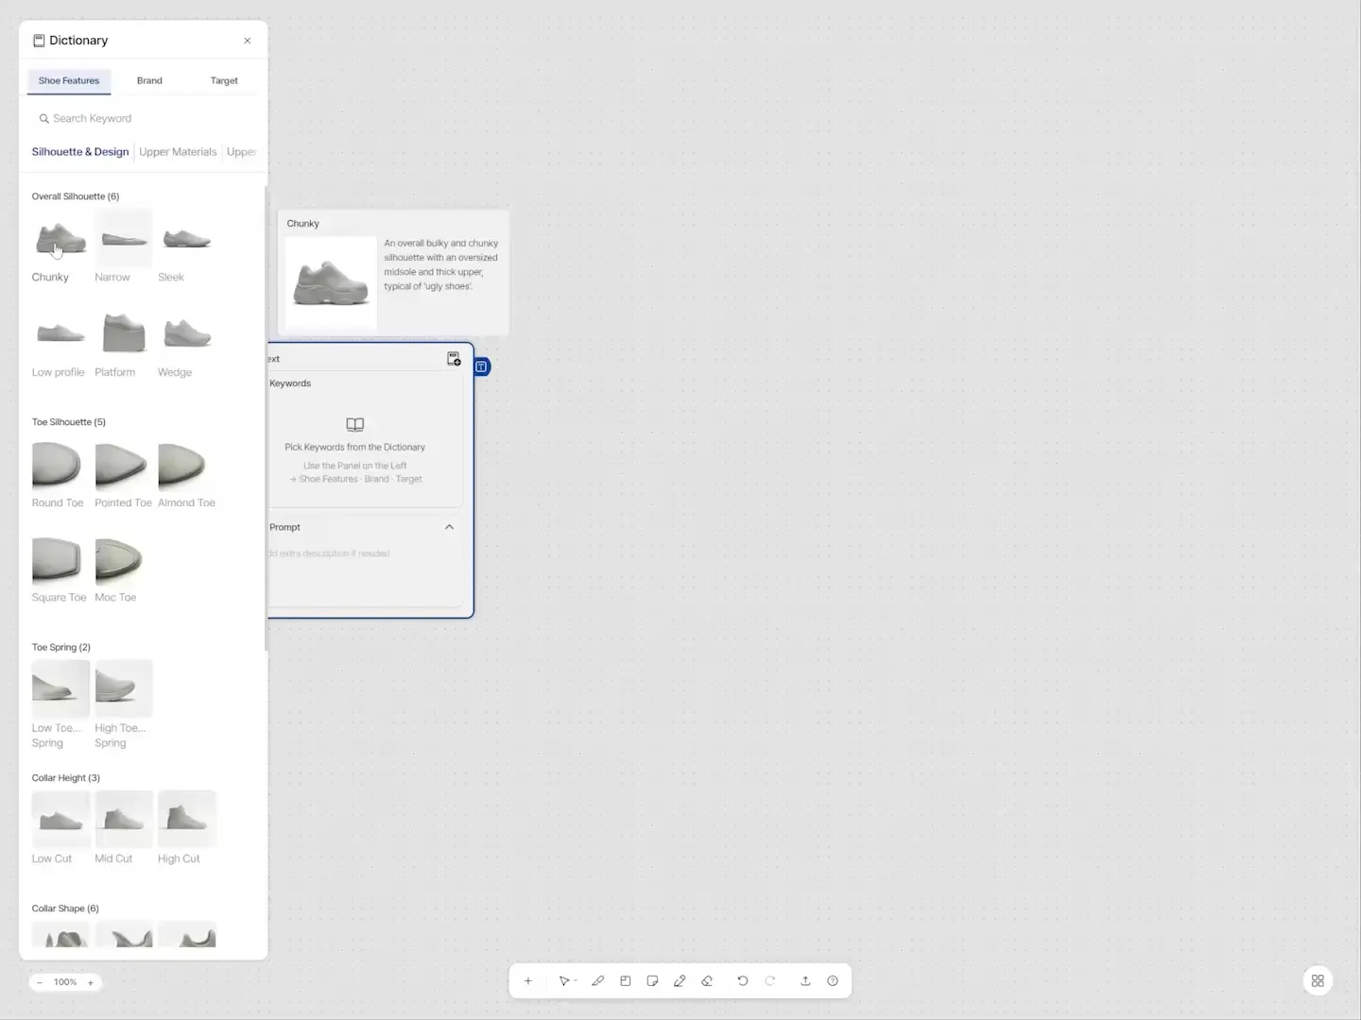The height and width of the screenshot is (1020, 1361).
Task: Click the plus add button in toolbar
Action: point(528,981)
